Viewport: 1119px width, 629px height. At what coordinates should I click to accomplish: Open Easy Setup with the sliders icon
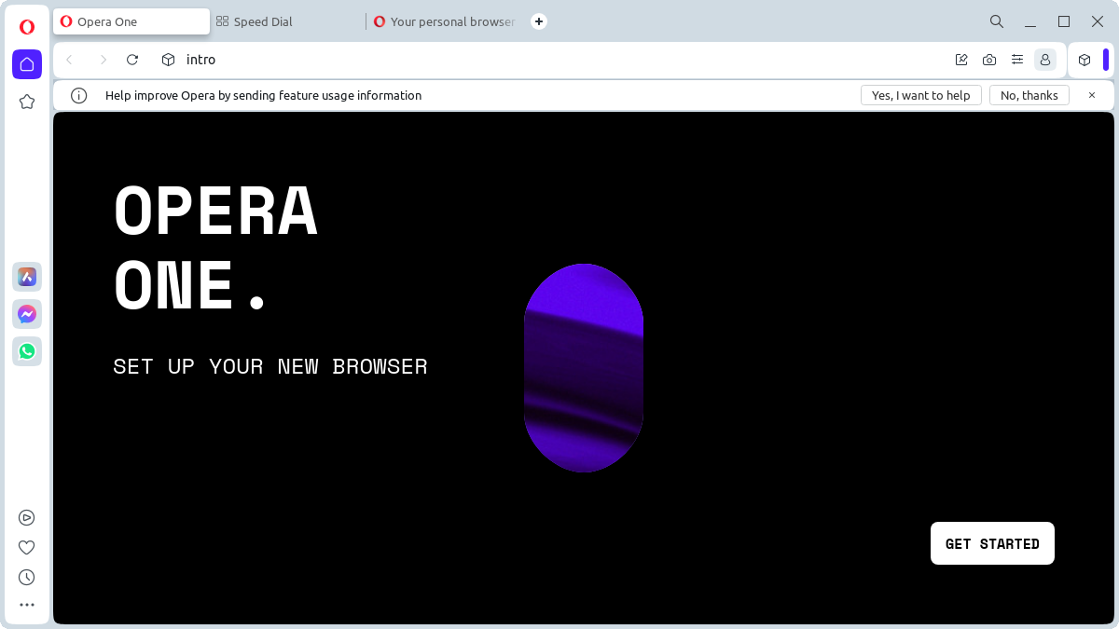(x=1017, y=59)
